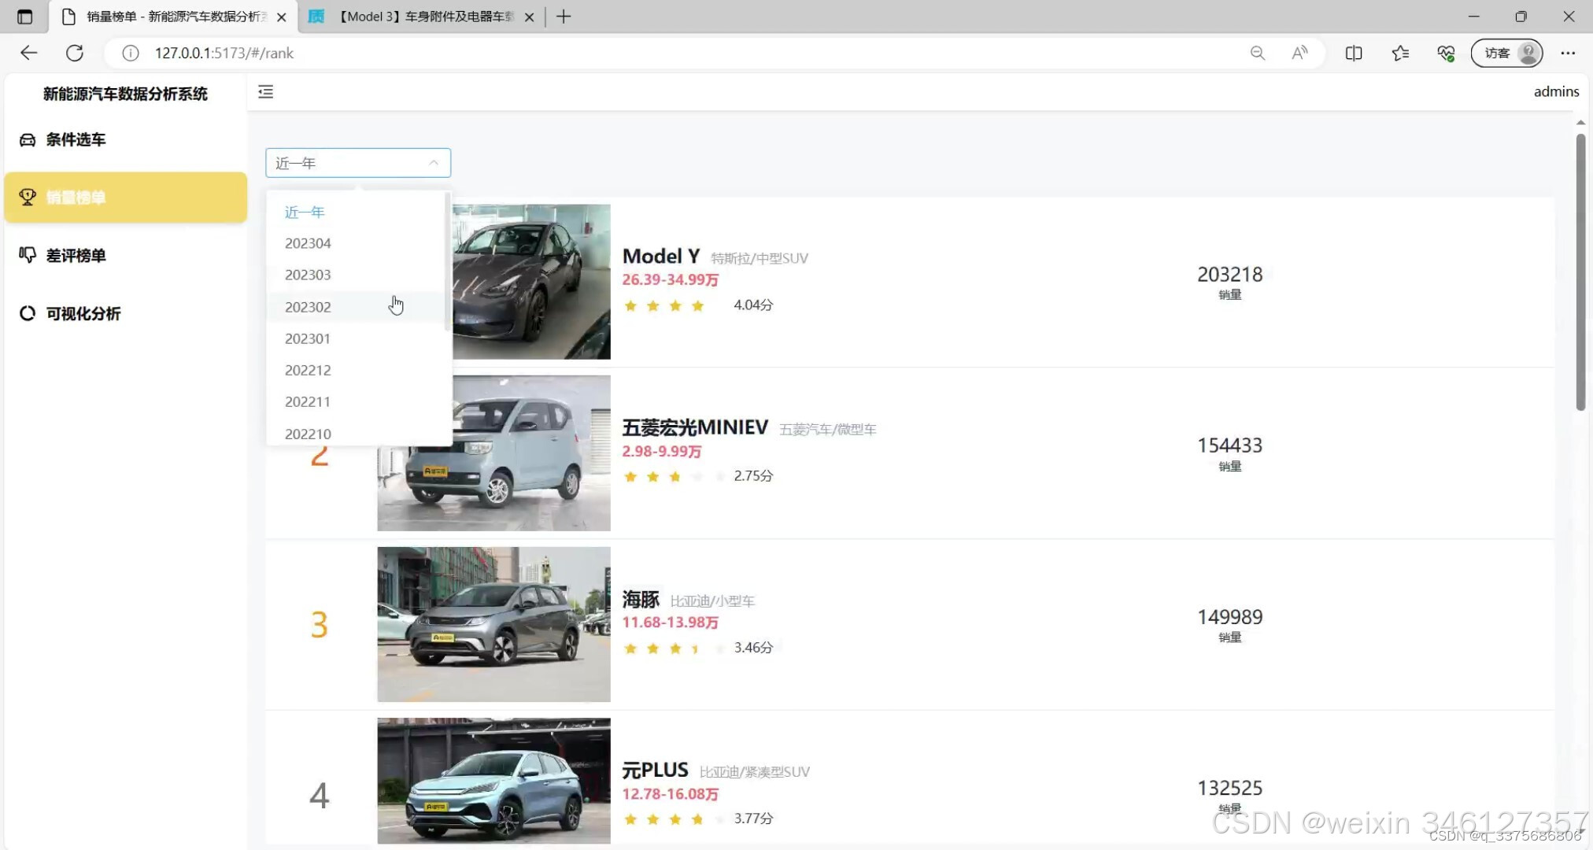Open favorites star icon

pyautogui.click(x=1400, y=53)
